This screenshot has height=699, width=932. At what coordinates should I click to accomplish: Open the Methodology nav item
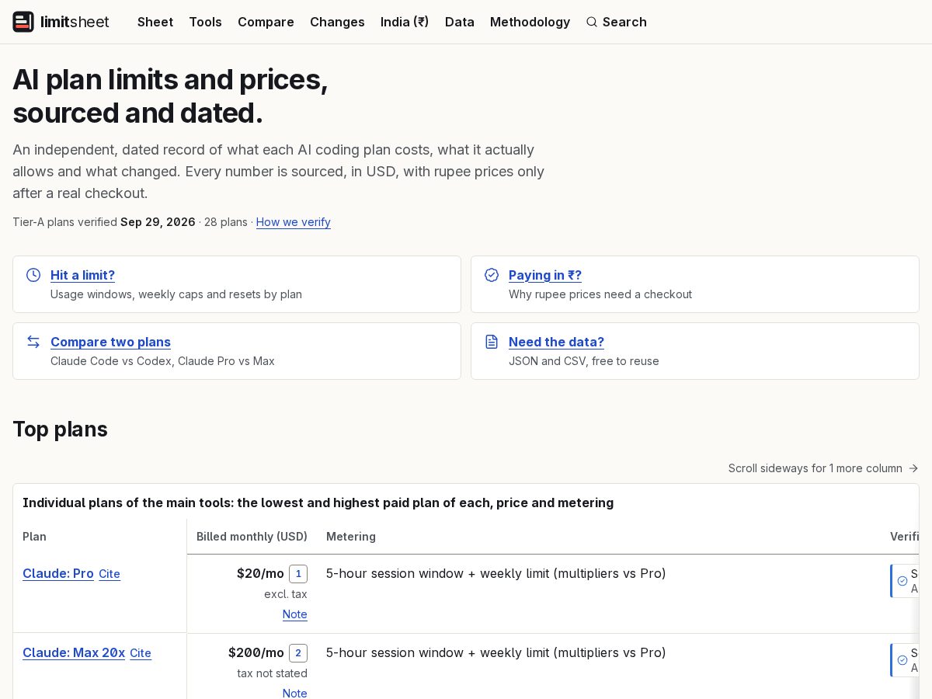(530, 22)
